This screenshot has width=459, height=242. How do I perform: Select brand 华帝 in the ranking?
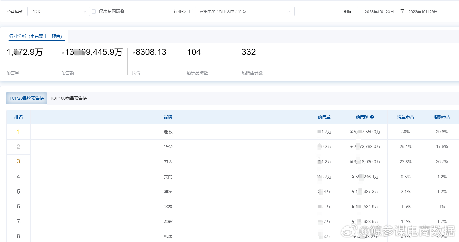pos(168,147)
